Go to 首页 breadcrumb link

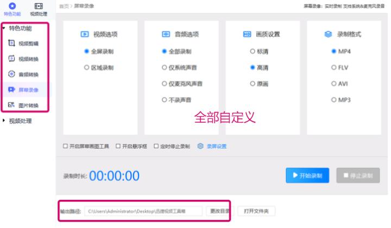click(64, 6)
